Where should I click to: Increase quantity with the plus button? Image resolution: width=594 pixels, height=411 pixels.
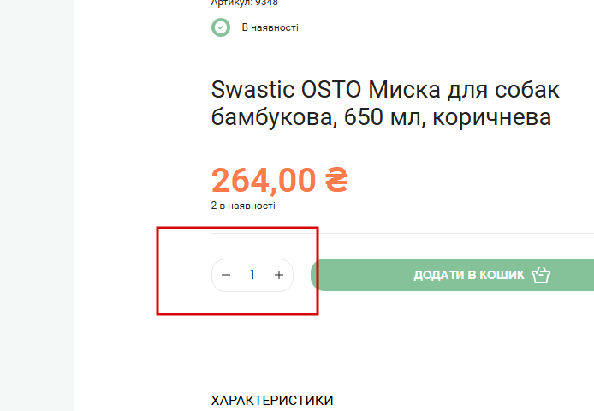[278, 275]
